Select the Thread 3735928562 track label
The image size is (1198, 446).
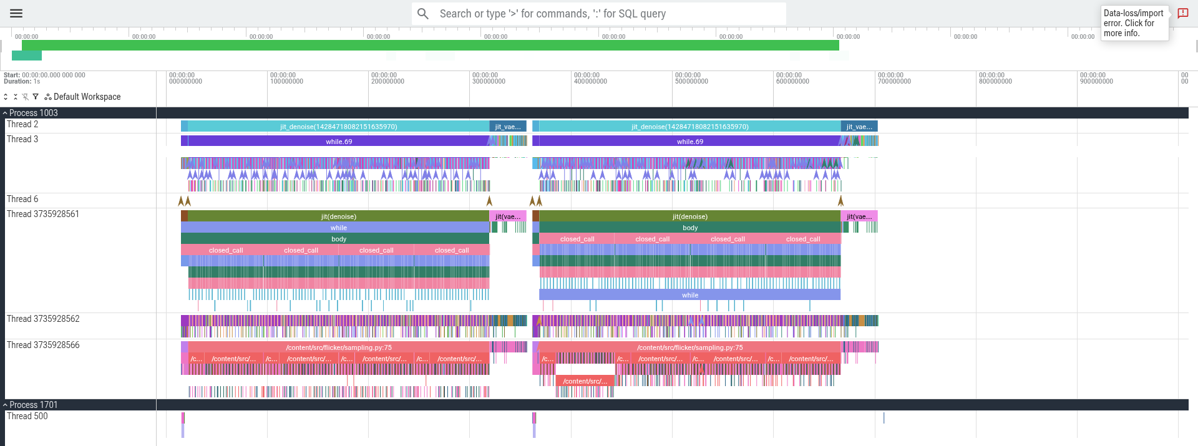[43, 319]
